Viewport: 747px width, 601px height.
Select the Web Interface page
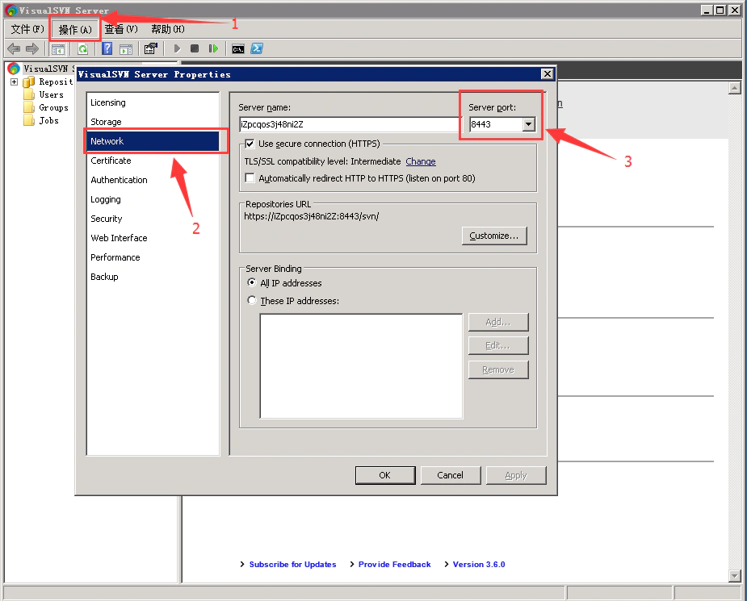(x=153, y=238)
